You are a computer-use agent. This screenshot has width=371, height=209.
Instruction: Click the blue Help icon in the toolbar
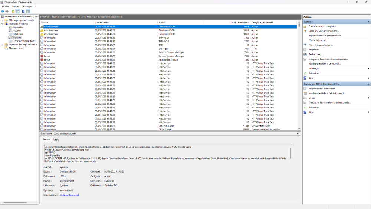click(x=23, y=12)
